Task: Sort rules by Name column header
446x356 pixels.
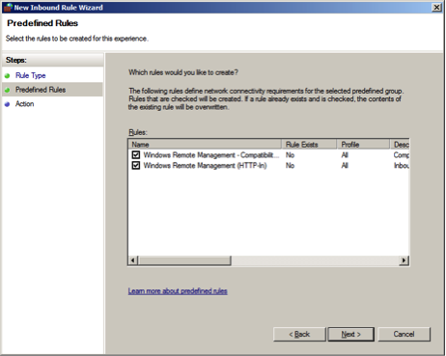Action: pos(205,145)
